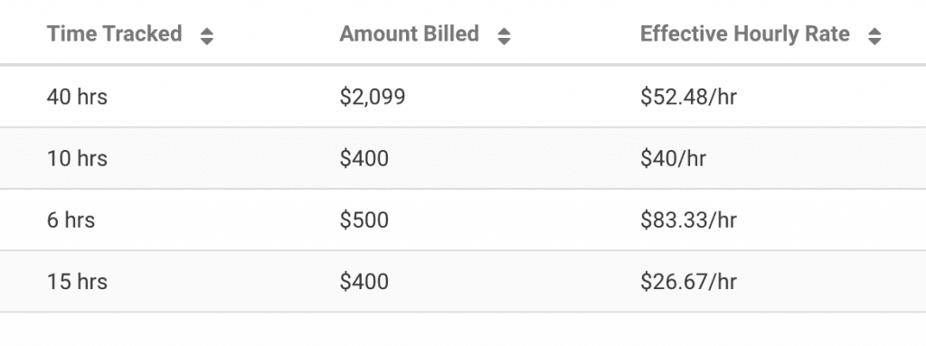Click the Amount Billed sort arrows icon
This screenshot has width=926, height=346.
pyautogui.click(x=504, y=37)
